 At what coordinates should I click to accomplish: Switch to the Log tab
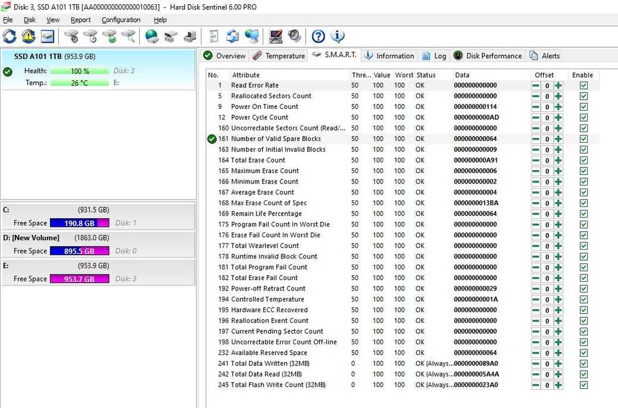click(434, 56)
